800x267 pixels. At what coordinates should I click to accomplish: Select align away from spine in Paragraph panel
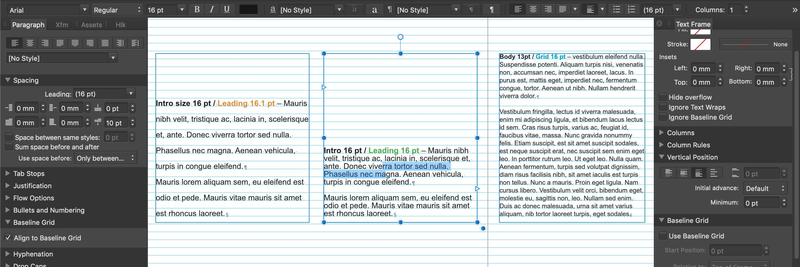pyautogui.click(x=135, y=43)
